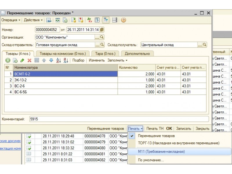232x174 pixels.
Task: Click posted document icon in row 0000004078
Action: click(28, 136)
